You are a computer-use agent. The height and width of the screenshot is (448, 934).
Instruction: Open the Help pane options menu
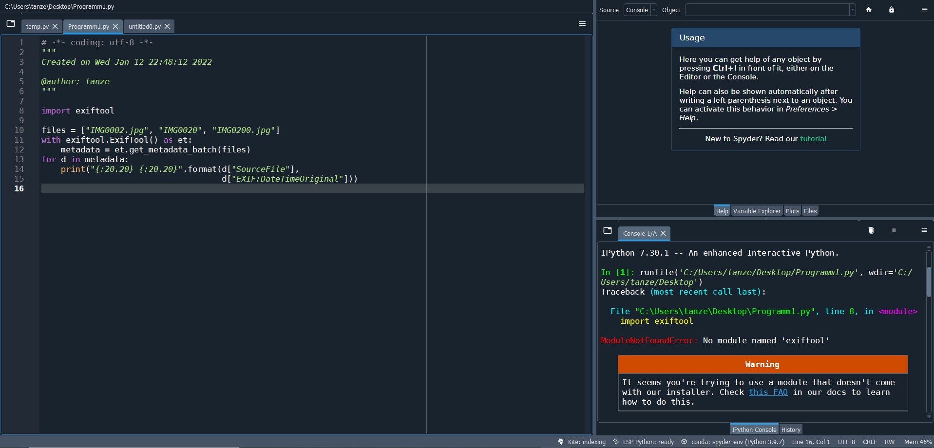coord(924,10)
